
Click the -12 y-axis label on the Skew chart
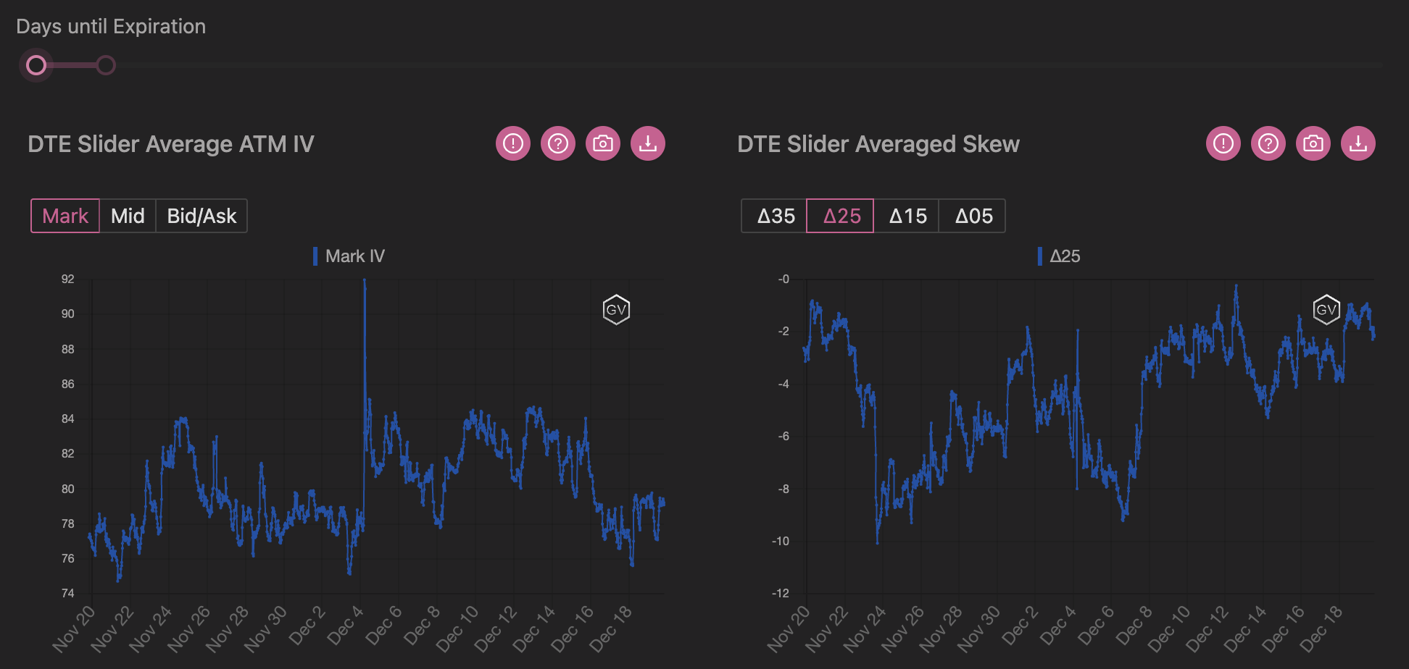pyautogui.click(x=781, y=593)
